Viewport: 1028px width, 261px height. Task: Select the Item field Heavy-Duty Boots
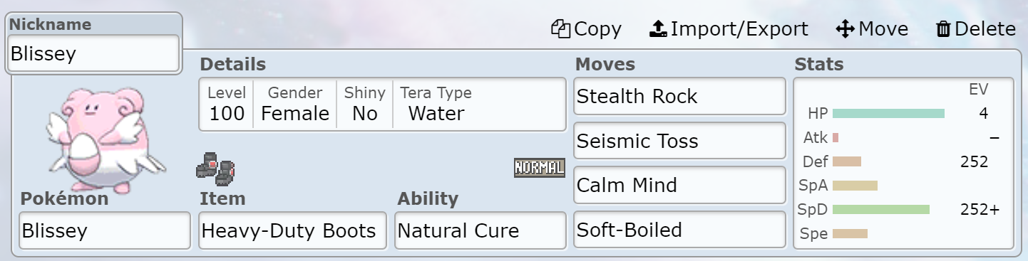(292, 230)
